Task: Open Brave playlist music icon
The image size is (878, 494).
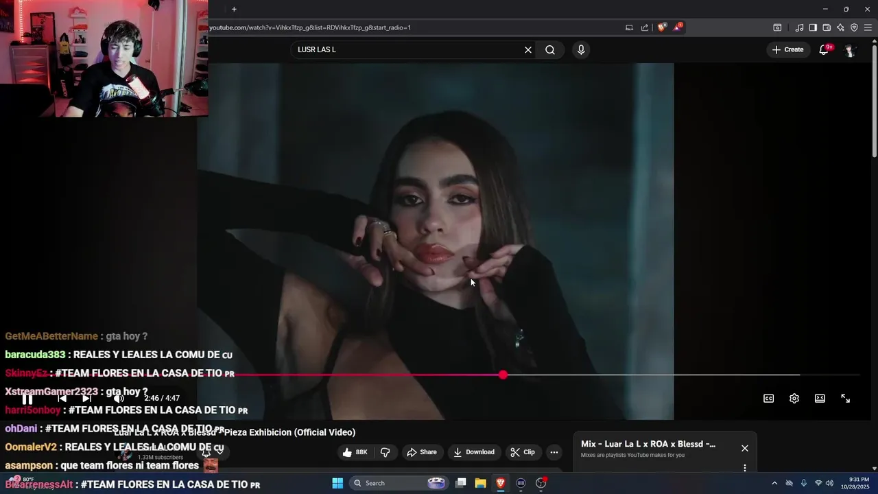Action: [x=799, y=27]
